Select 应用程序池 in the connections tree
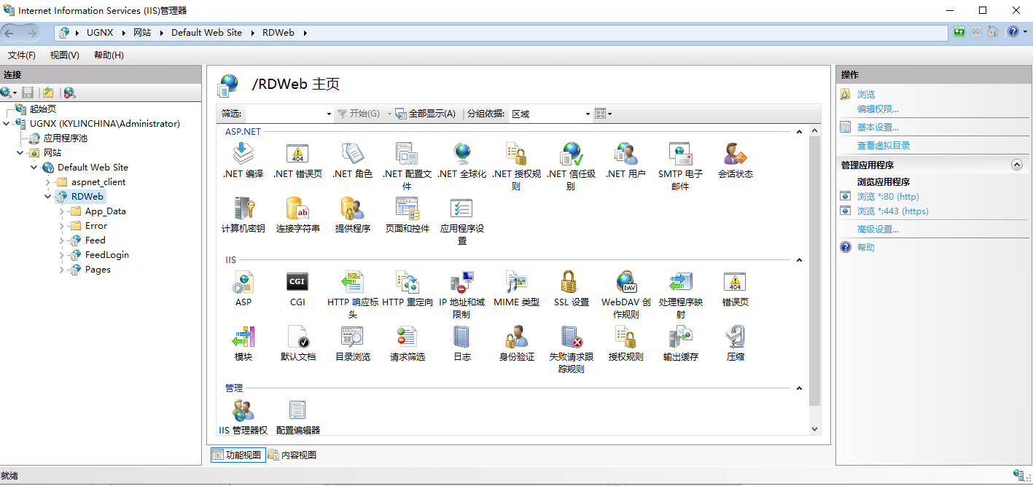The width and height of the screenshot is (1033, 486). point(66,138)
